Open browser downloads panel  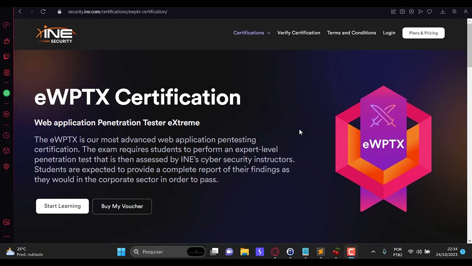pyautogui.click(x=443, y=11)
